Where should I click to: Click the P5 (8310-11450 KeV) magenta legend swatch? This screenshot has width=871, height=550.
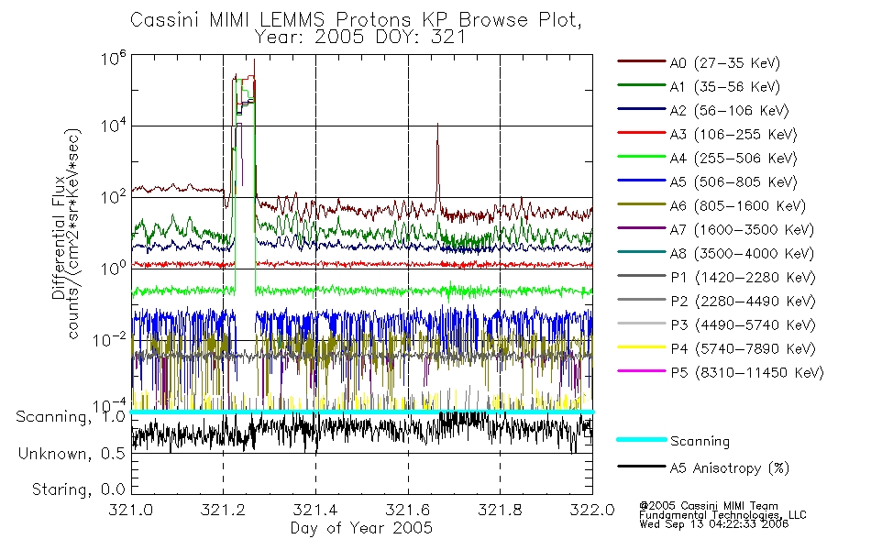[642, 371]
